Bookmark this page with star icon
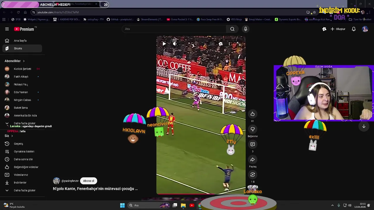 coord(314,12)
